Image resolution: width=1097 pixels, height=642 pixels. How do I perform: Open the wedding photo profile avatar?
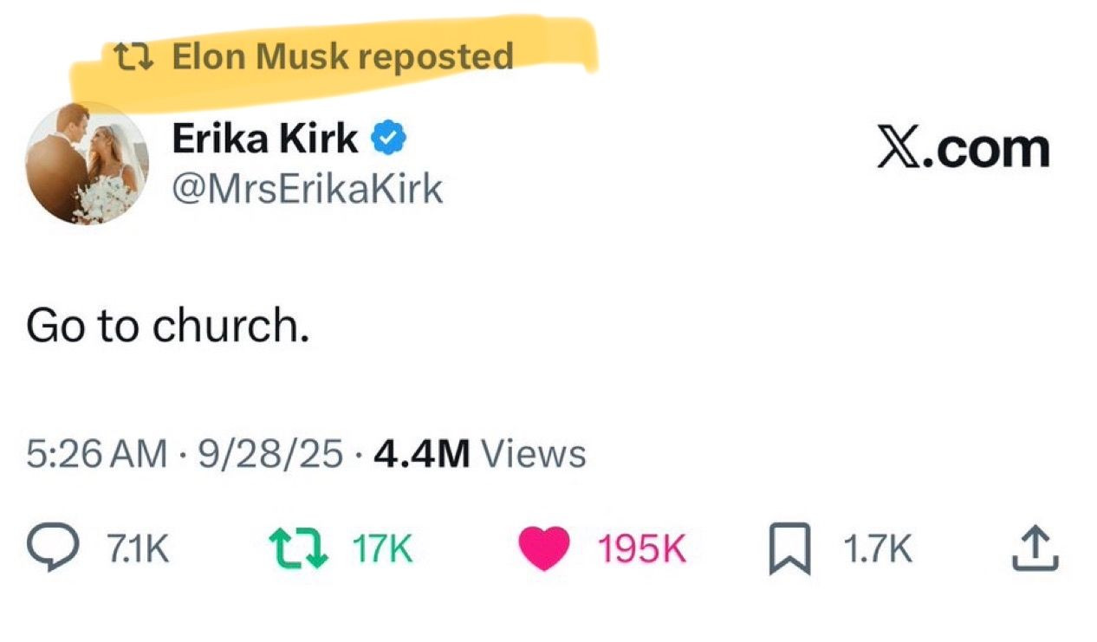(x=87, y=163)
